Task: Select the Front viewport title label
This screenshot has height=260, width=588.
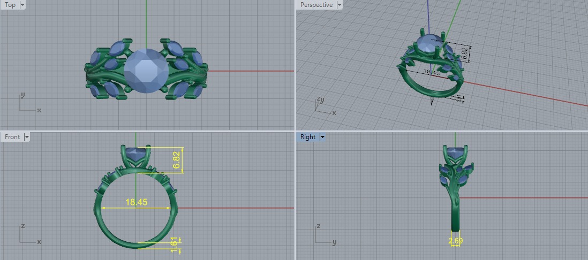Action: (x=12, y=137)
